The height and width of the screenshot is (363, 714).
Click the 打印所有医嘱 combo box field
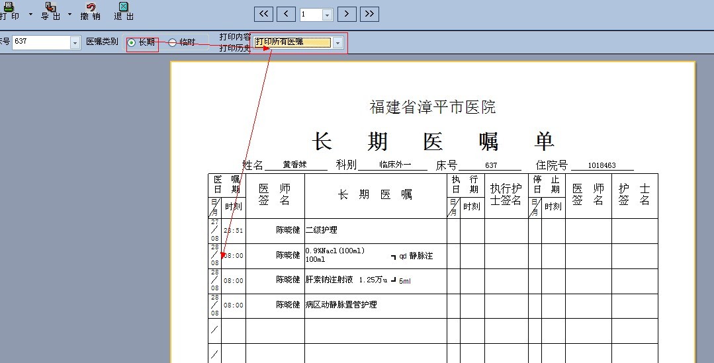point(292,42)
